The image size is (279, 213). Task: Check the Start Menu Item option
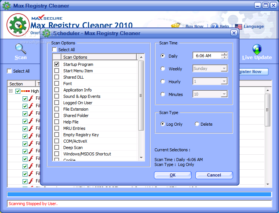tap(57, 71)
